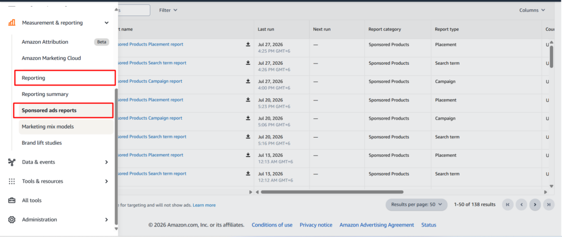The height and width of the screenshot is (237, 562).
Task: Click the Next run column header
Action: tap(322, 30)
